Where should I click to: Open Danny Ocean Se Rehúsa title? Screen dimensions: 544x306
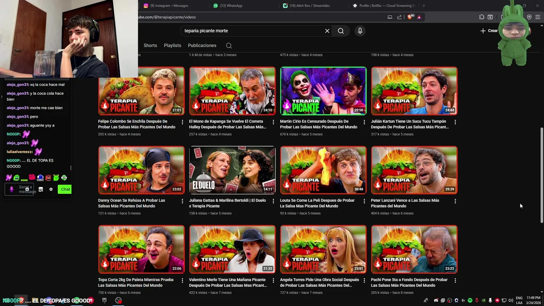(x=132, y=203)
